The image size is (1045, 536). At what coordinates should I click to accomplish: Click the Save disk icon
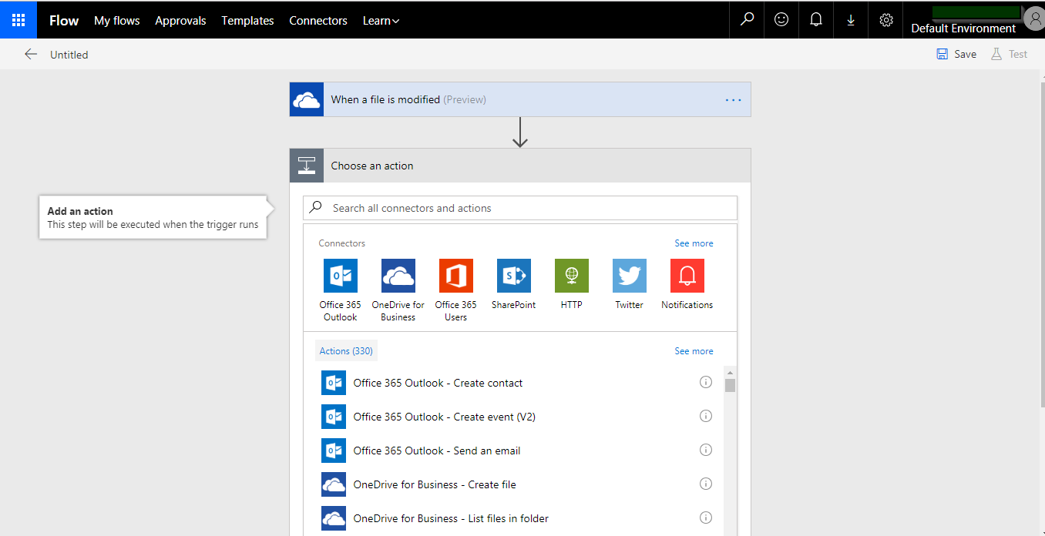click(x=942, y=54)
